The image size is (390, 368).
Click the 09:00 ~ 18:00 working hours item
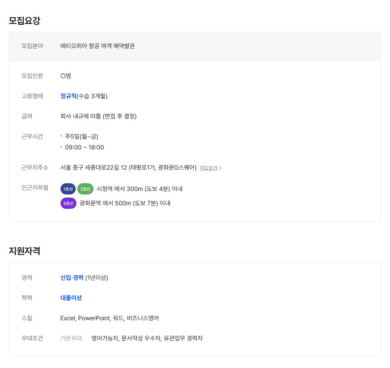pos(84,148)
